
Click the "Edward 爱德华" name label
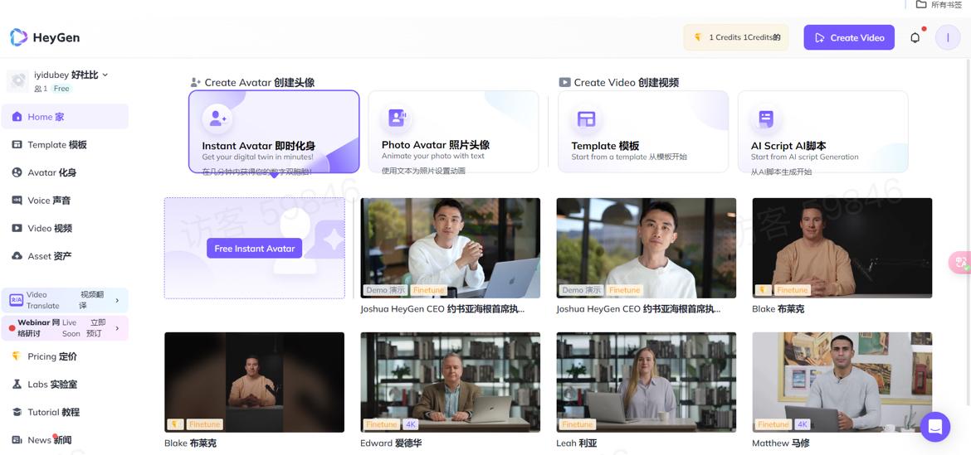click(x=392, y=443)
